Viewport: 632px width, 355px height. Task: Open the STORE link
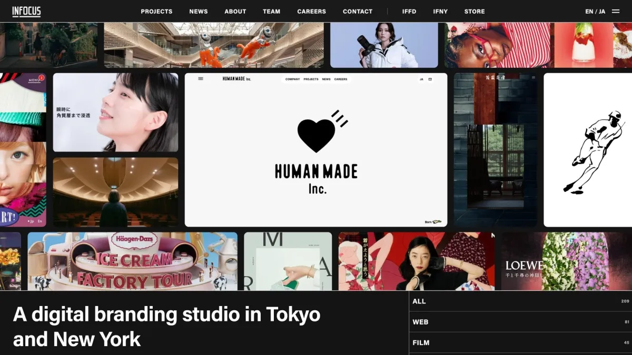[x=475, y=12]
